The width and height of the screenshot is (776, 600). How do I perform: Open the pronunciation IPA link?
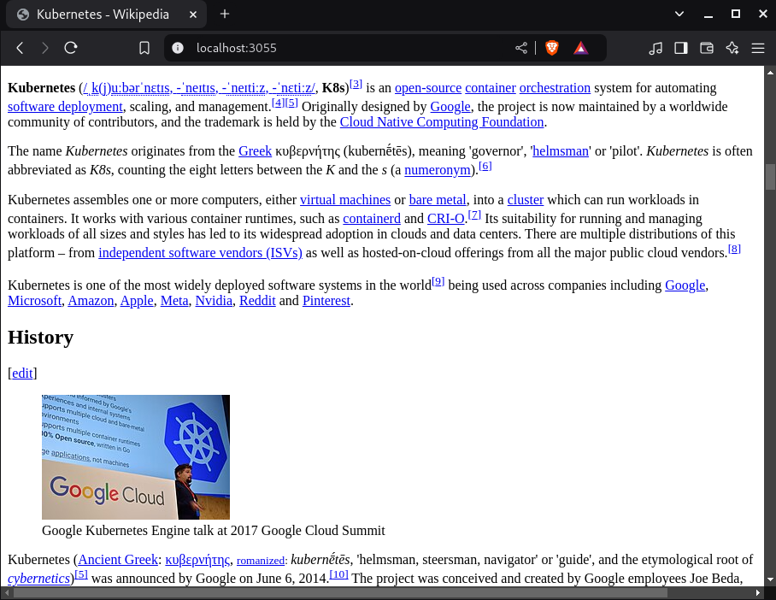pyautogui.click(x=198, y=88)
